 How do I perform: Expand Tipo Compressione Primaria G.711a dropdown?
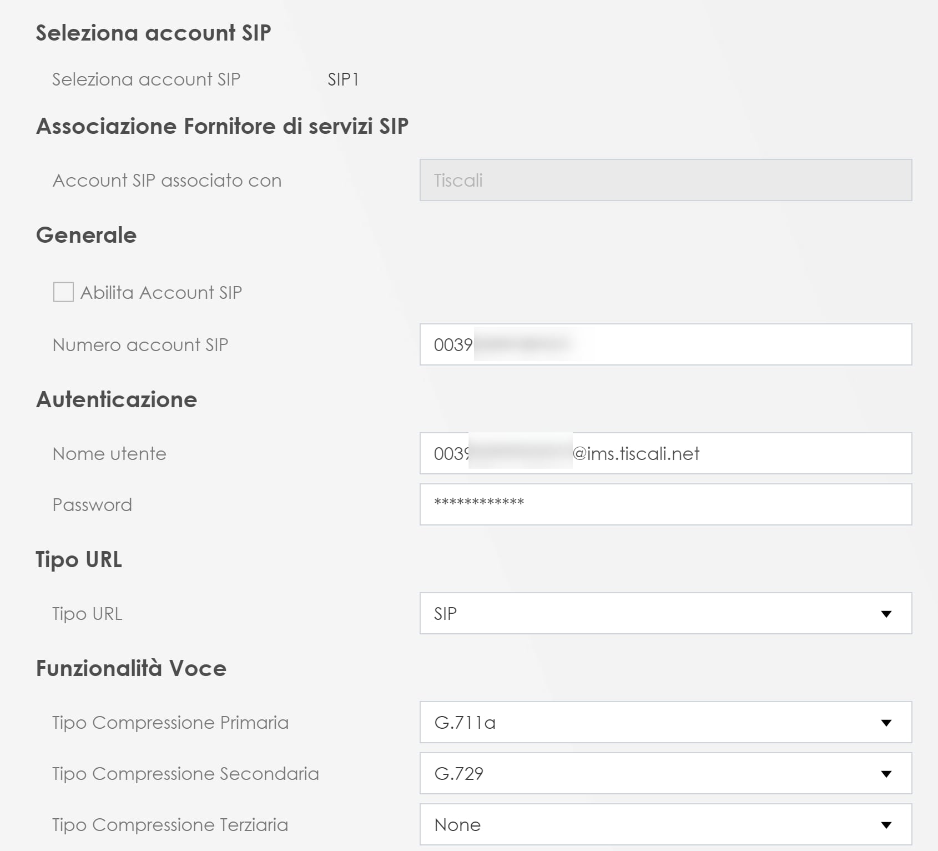pos(665,722)
